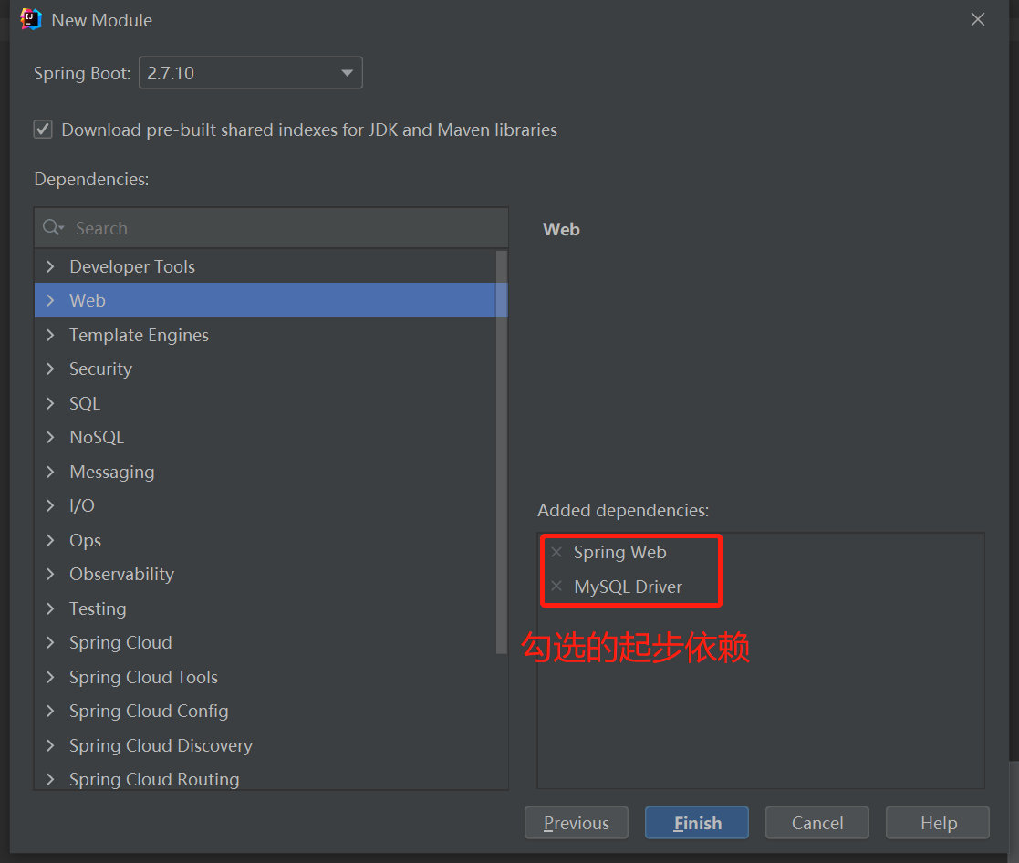Select the Security category
This screenshot has width=1019, height=863.
click(x=100, y=369)
